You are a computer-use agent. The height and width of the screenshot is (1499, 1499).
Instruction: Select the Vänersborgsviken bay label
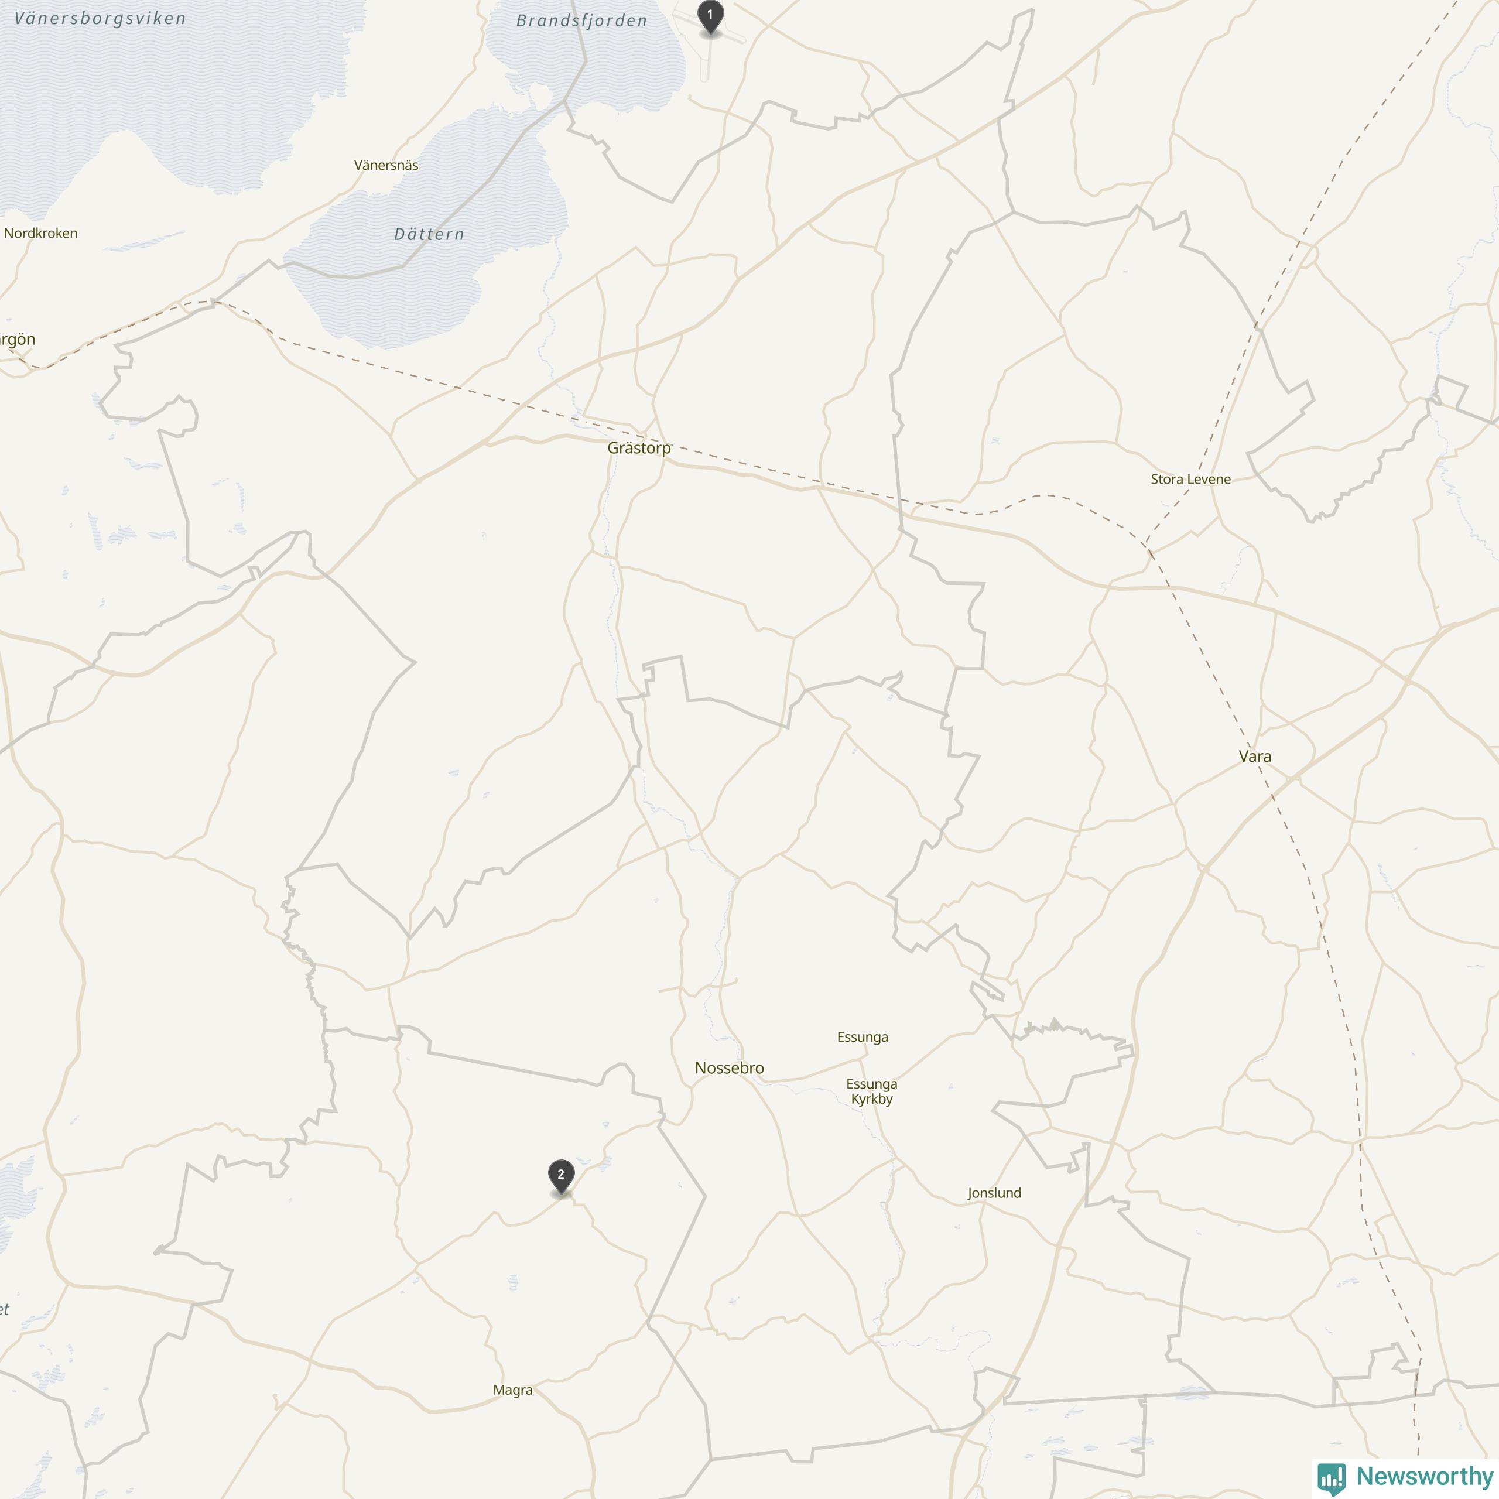[x=100, y=19]
